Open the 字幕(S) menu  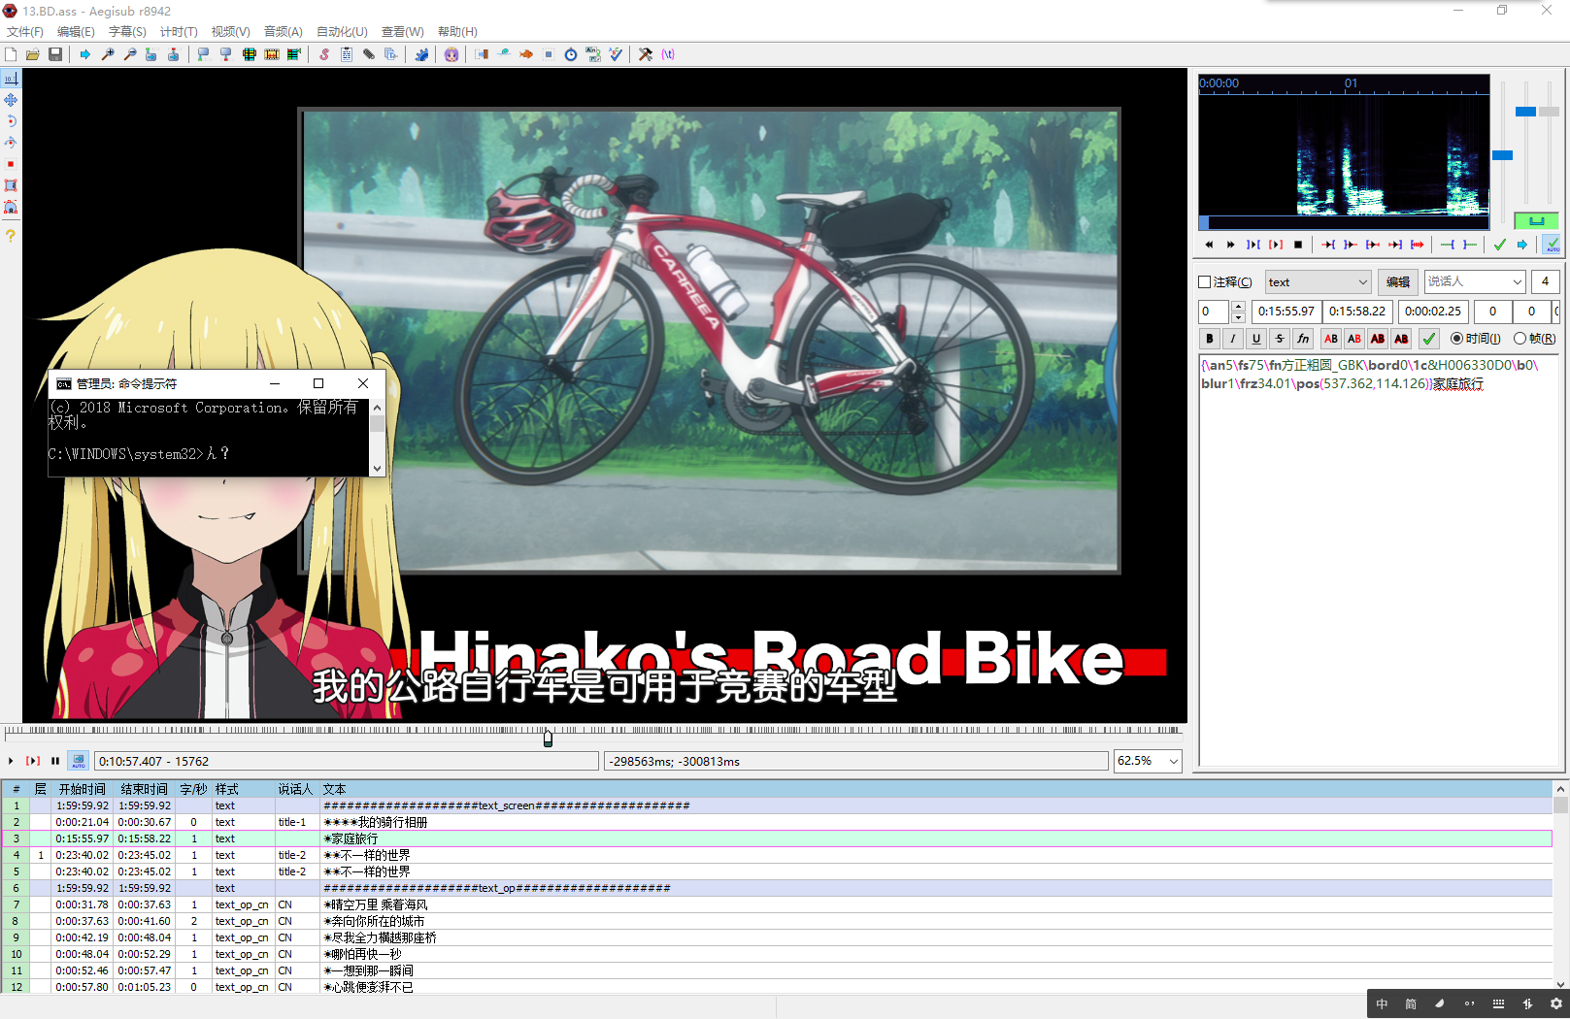click(x=127, y=32)
